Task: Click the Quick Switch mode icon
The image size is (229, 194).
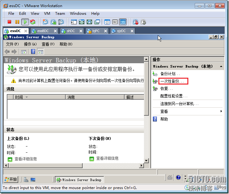Action: (82, 22)
